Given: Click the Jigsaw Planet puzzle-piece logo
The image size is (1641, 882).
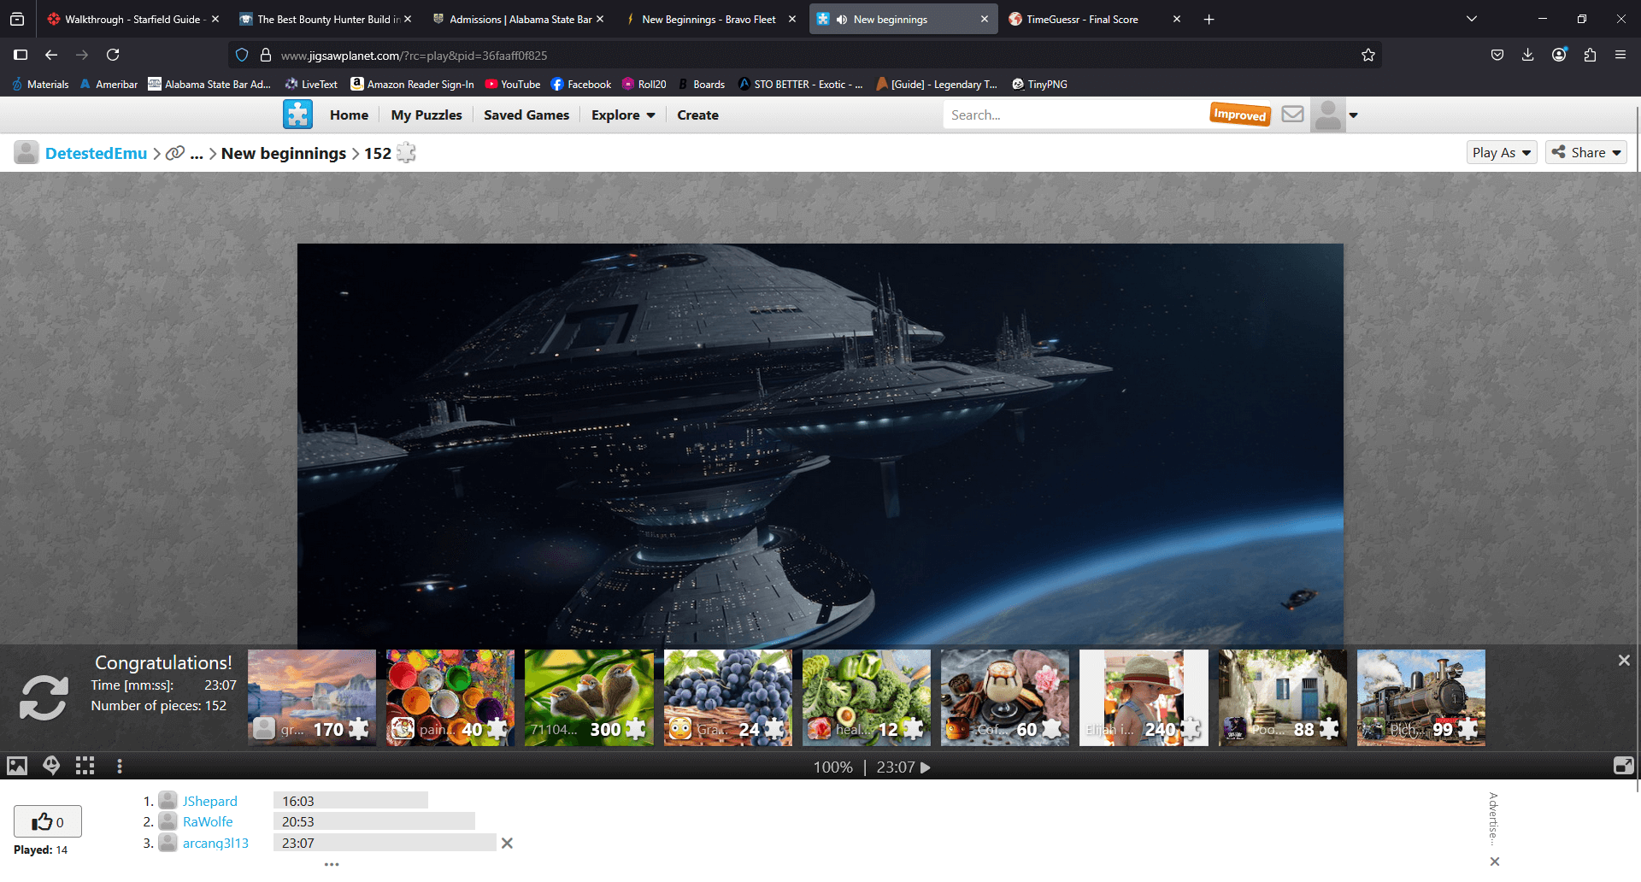Looking at the screenshot, I should pos(297,115).
